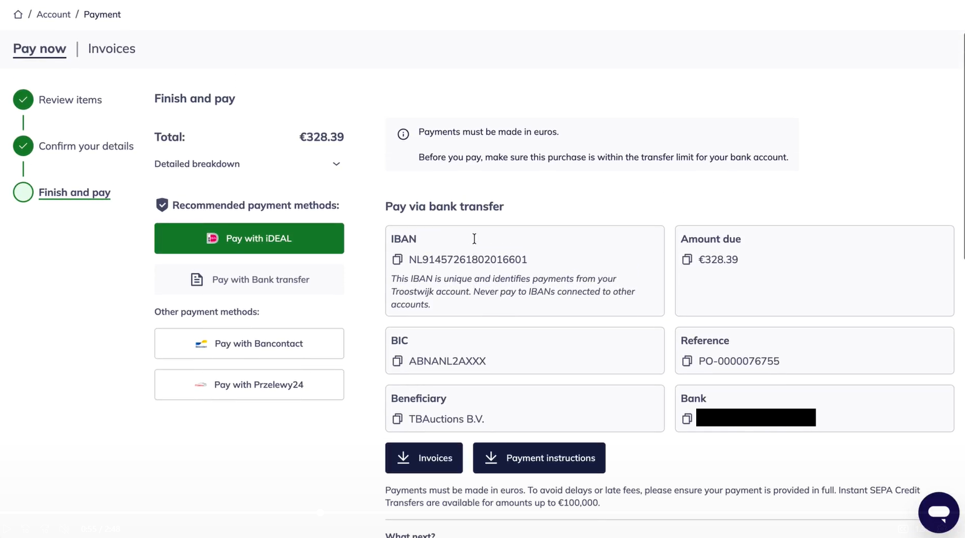The width and height of the screenshot is (965, 538).
Task: Choose Pay with Bank transfer
Action: pyautogui.click(x=249, y=280)
